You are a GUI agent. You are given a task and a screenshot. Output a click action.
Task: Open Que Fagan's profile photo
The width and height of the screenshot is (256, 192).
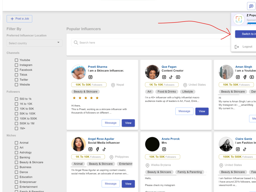[x=152, y=72]
